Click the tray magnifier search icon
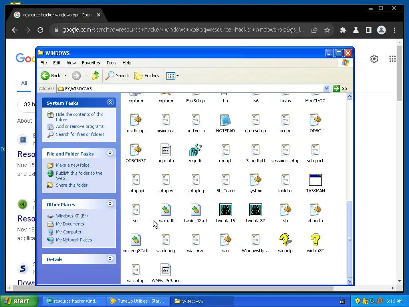 (379, 301)
